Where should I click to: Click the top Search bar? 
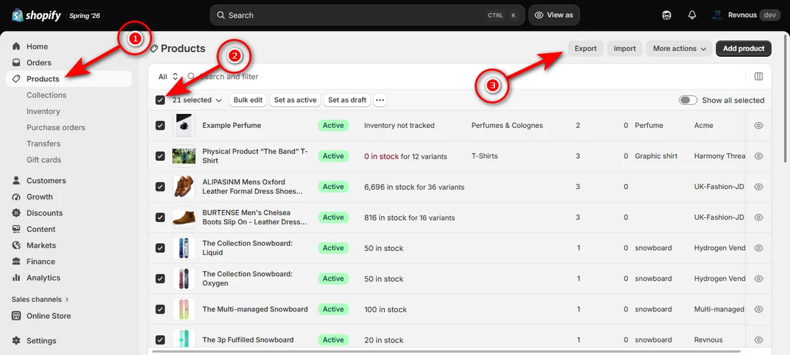(367, 15)
